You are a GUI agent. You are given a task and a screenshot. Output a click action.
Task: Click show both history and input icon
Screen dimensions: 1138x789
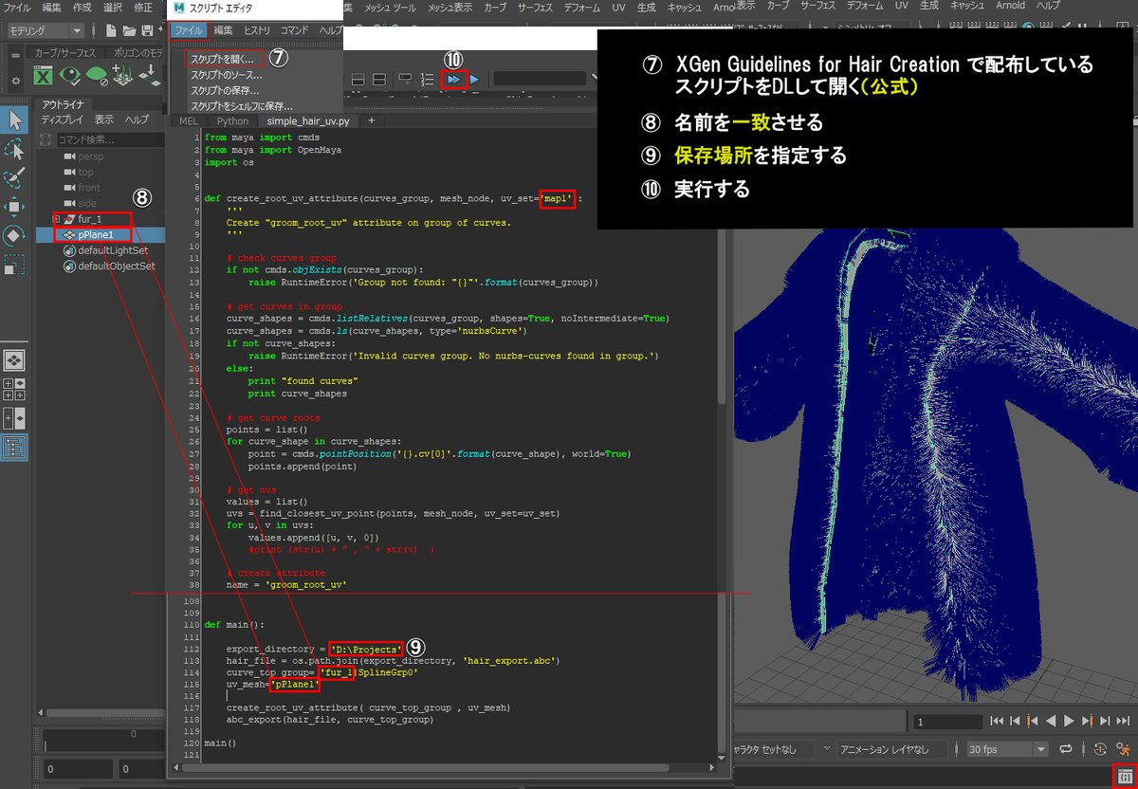click(379, 80)
